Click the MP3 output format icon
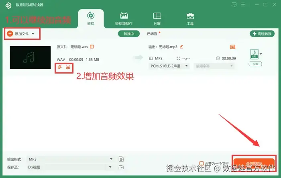 coord(254,54)
